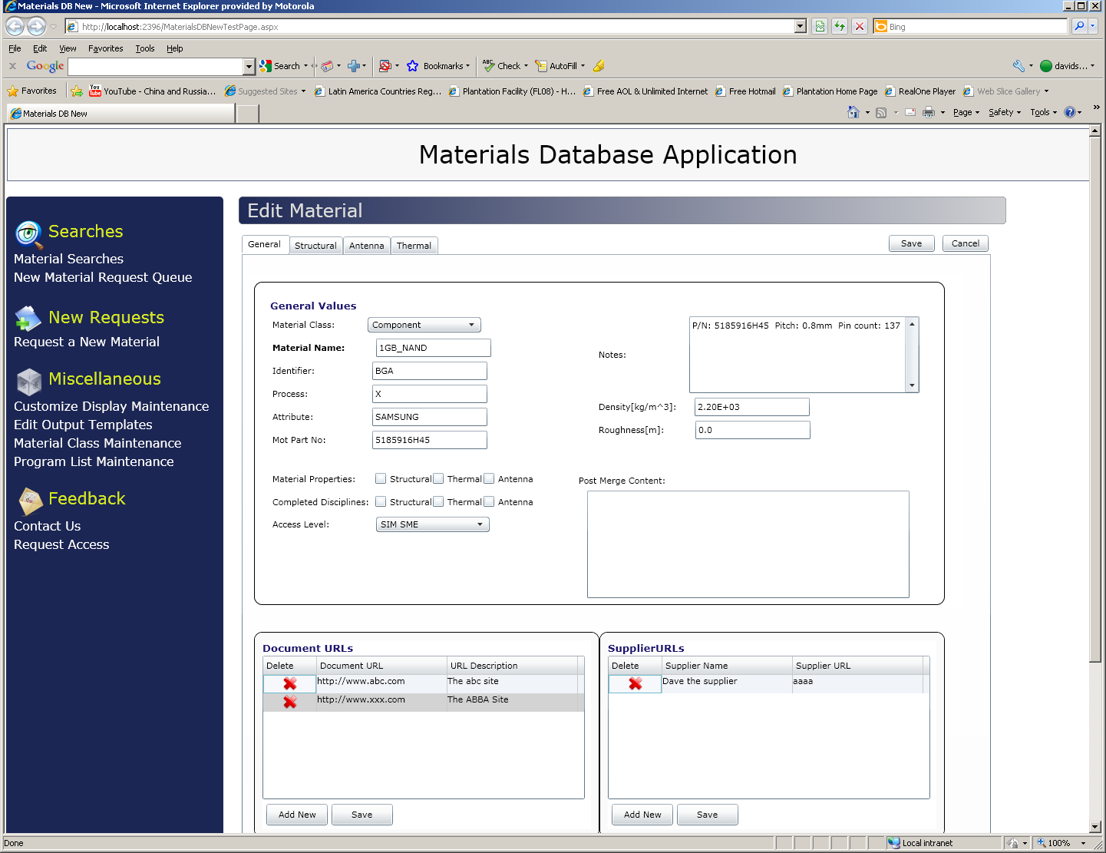Screen dimensions: 1106x853
Task: Click the AutoFill toolbar icon
Action: coord(541,66)
